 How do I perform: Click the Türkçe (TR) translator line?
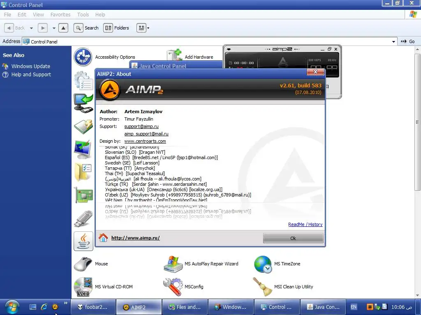pyautogui.click(x=156, y=184)
